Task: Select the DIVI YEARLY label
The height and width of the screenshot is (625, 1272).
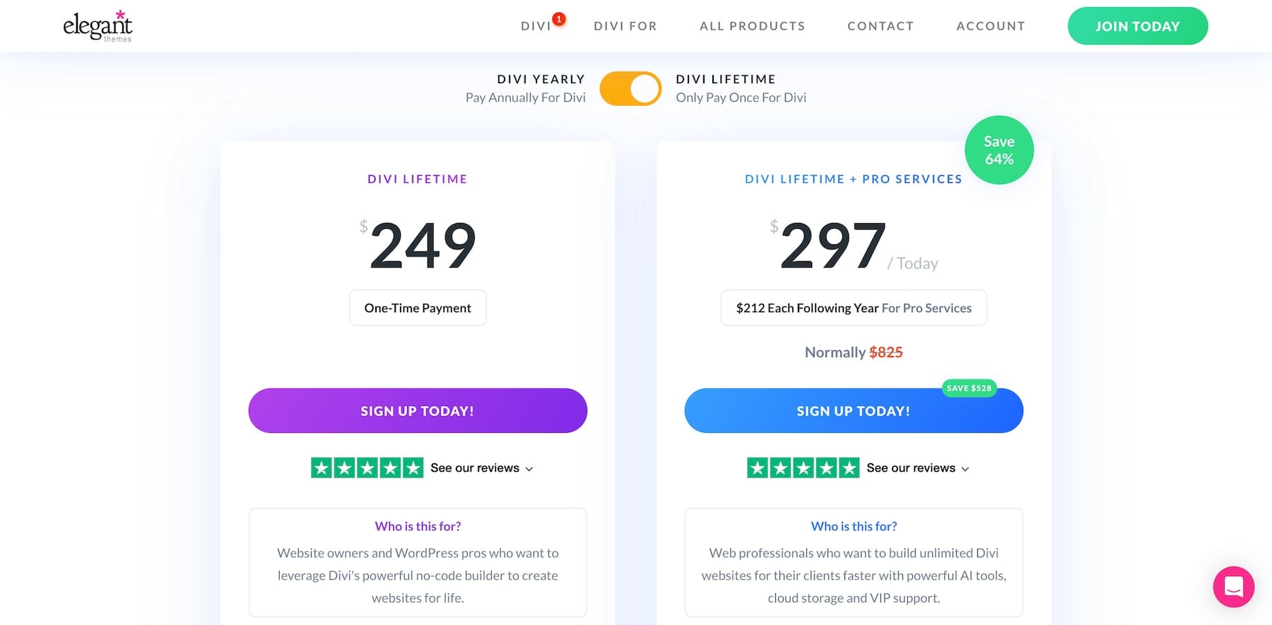Action: point(541,78)
